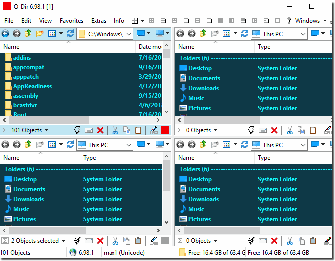Open view mode dropdown in C:\Windows\ pane

coord(61,33)
